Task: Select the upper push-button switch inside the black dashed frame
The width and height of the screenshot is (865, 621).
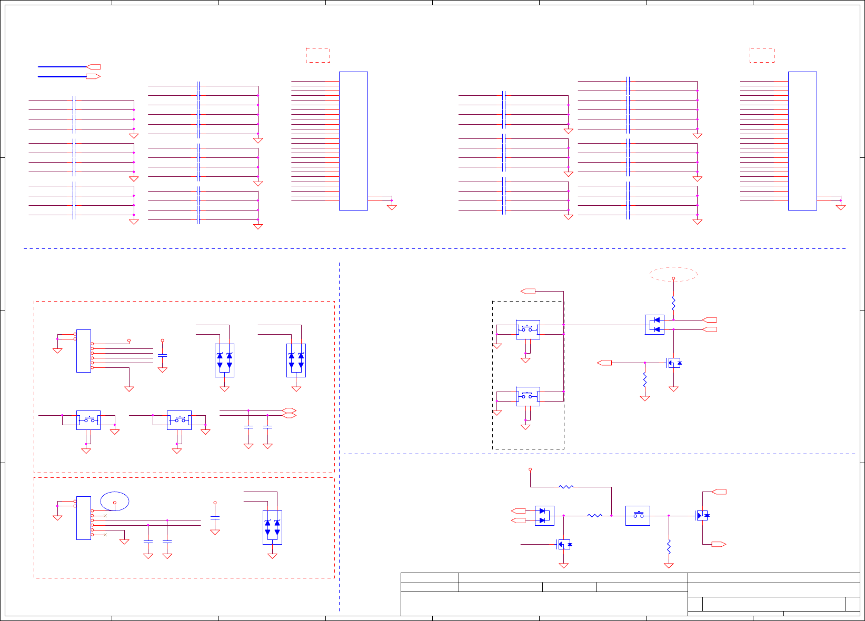Action: 528,329
